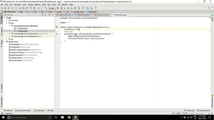Open Chrome from the taskbar
The width and height of the screenshot is (214, 120).
tap(69, 117)
